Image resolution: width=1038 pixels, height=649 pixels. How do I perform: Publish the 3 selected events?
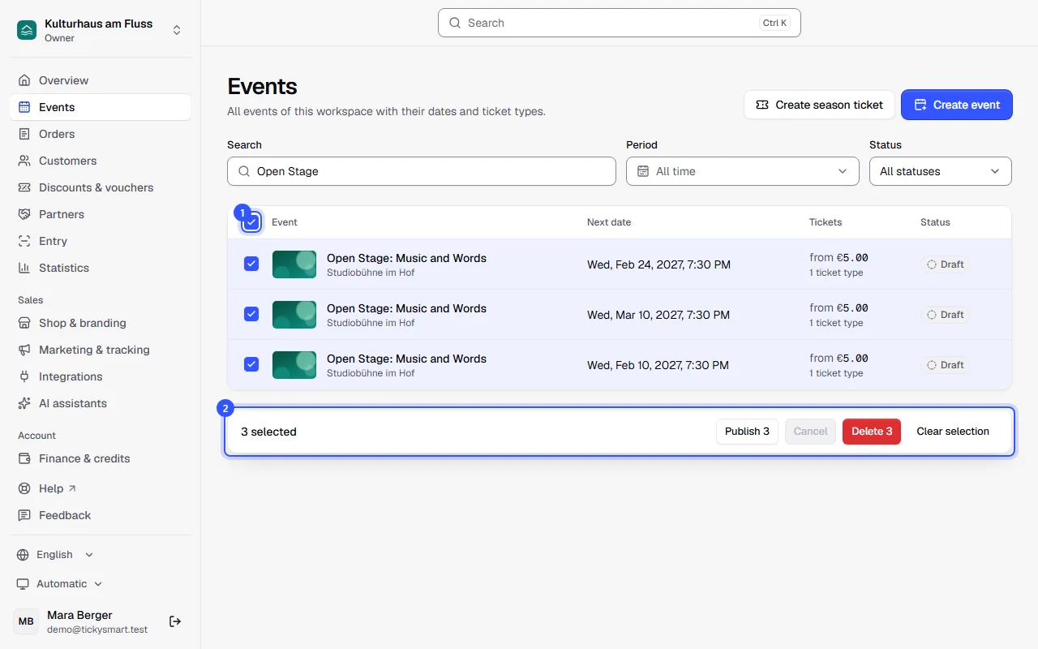(x=747, y=432)
